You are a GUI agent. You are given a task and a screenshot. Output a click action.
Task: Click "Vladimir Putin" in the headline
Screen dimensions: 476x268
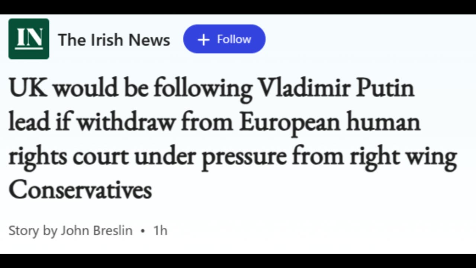click(336, 89)
